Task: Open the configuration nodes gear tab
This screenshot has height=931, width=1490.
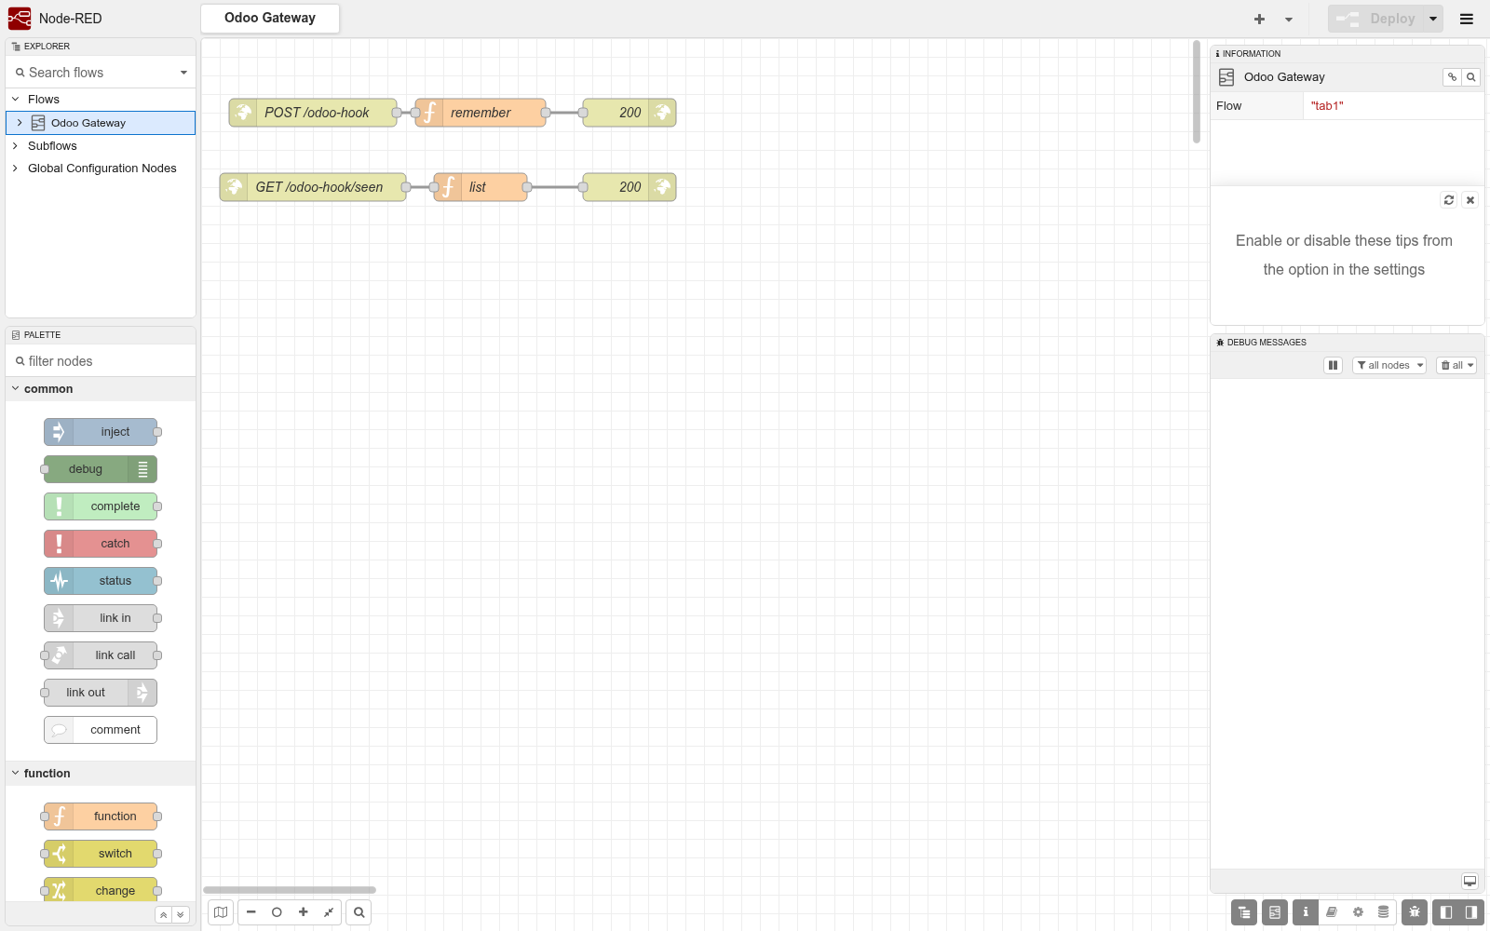Action: pos(1358,912)
